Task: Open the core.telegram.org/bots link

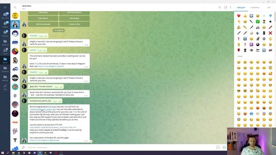Action: point(51,66)
